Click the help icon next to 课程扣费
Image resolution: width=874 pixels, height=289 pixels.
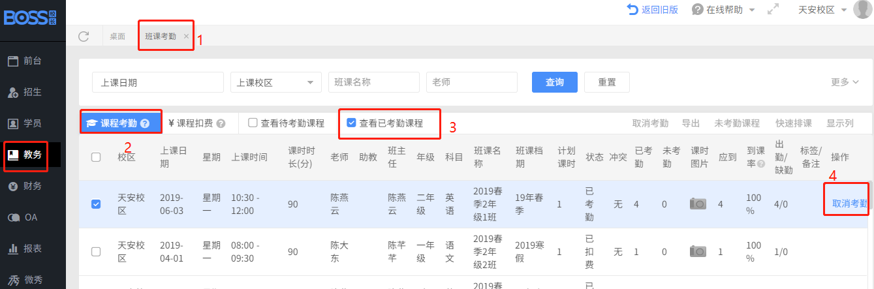(x=221, y=123)
